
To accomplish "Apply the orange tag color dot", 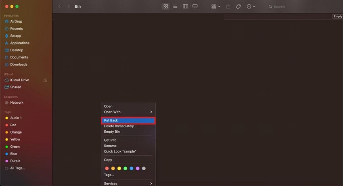I will 113,169.
